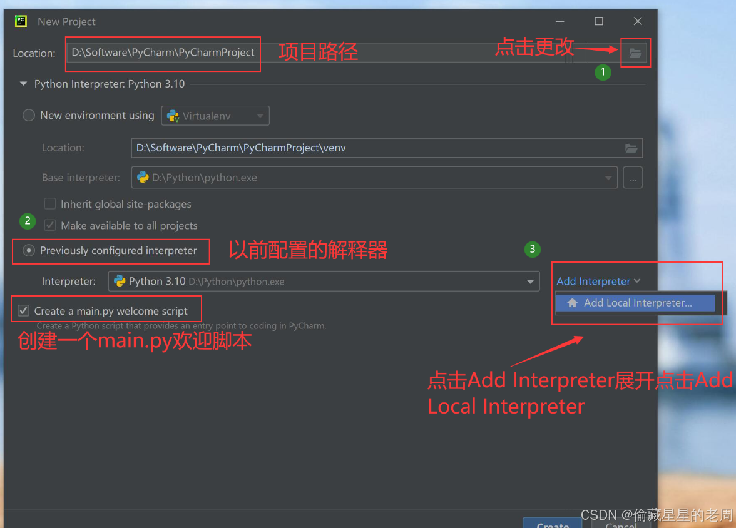
Task: Click the Python icon in the Interpreter field
Action: [120, 281]
